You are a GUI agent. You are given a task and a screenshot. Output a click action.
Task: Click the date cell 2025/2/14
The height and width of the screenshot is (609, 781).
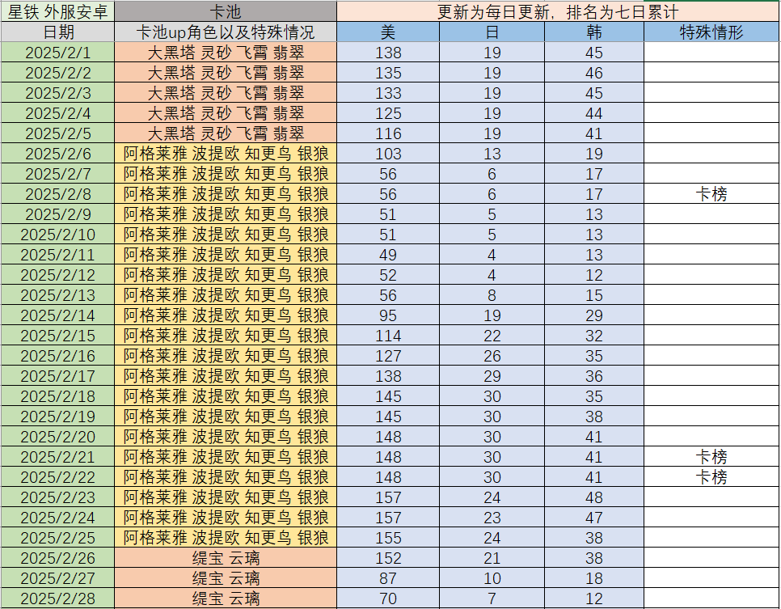[57, 315]
